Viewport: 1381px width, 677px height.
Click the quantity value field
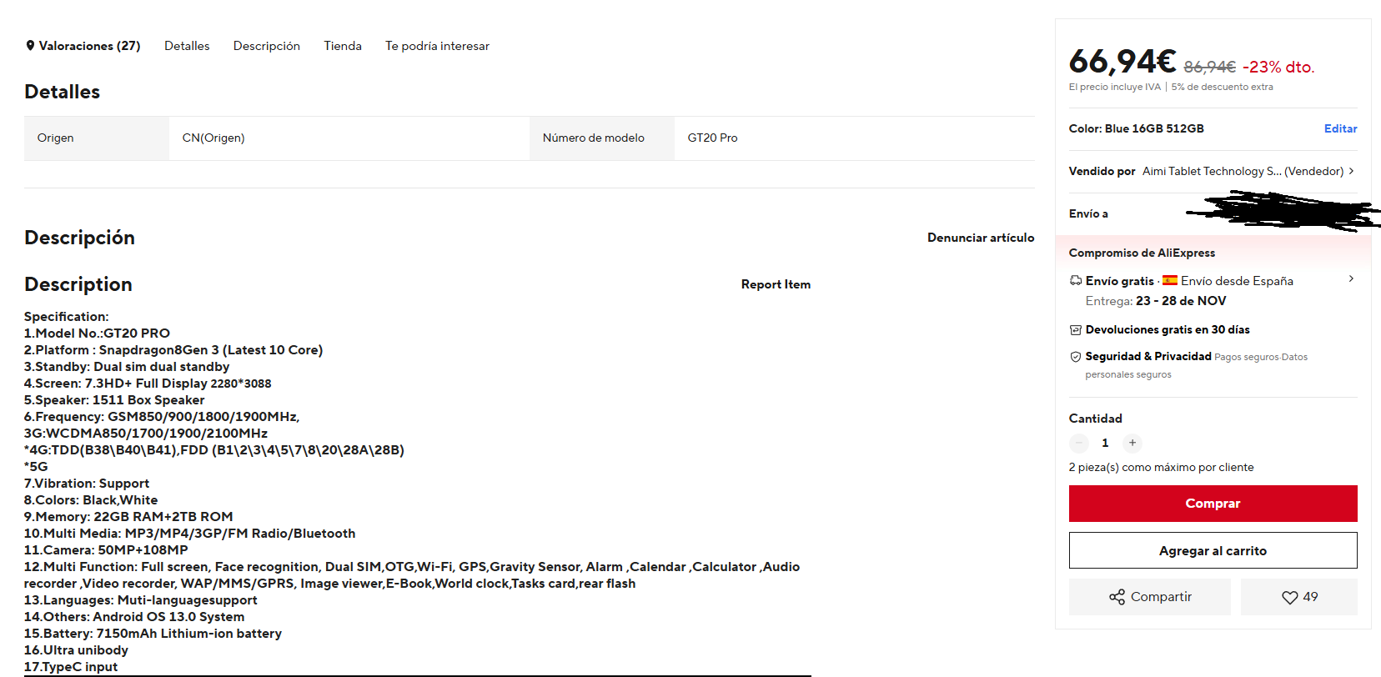pos(1105,443)
